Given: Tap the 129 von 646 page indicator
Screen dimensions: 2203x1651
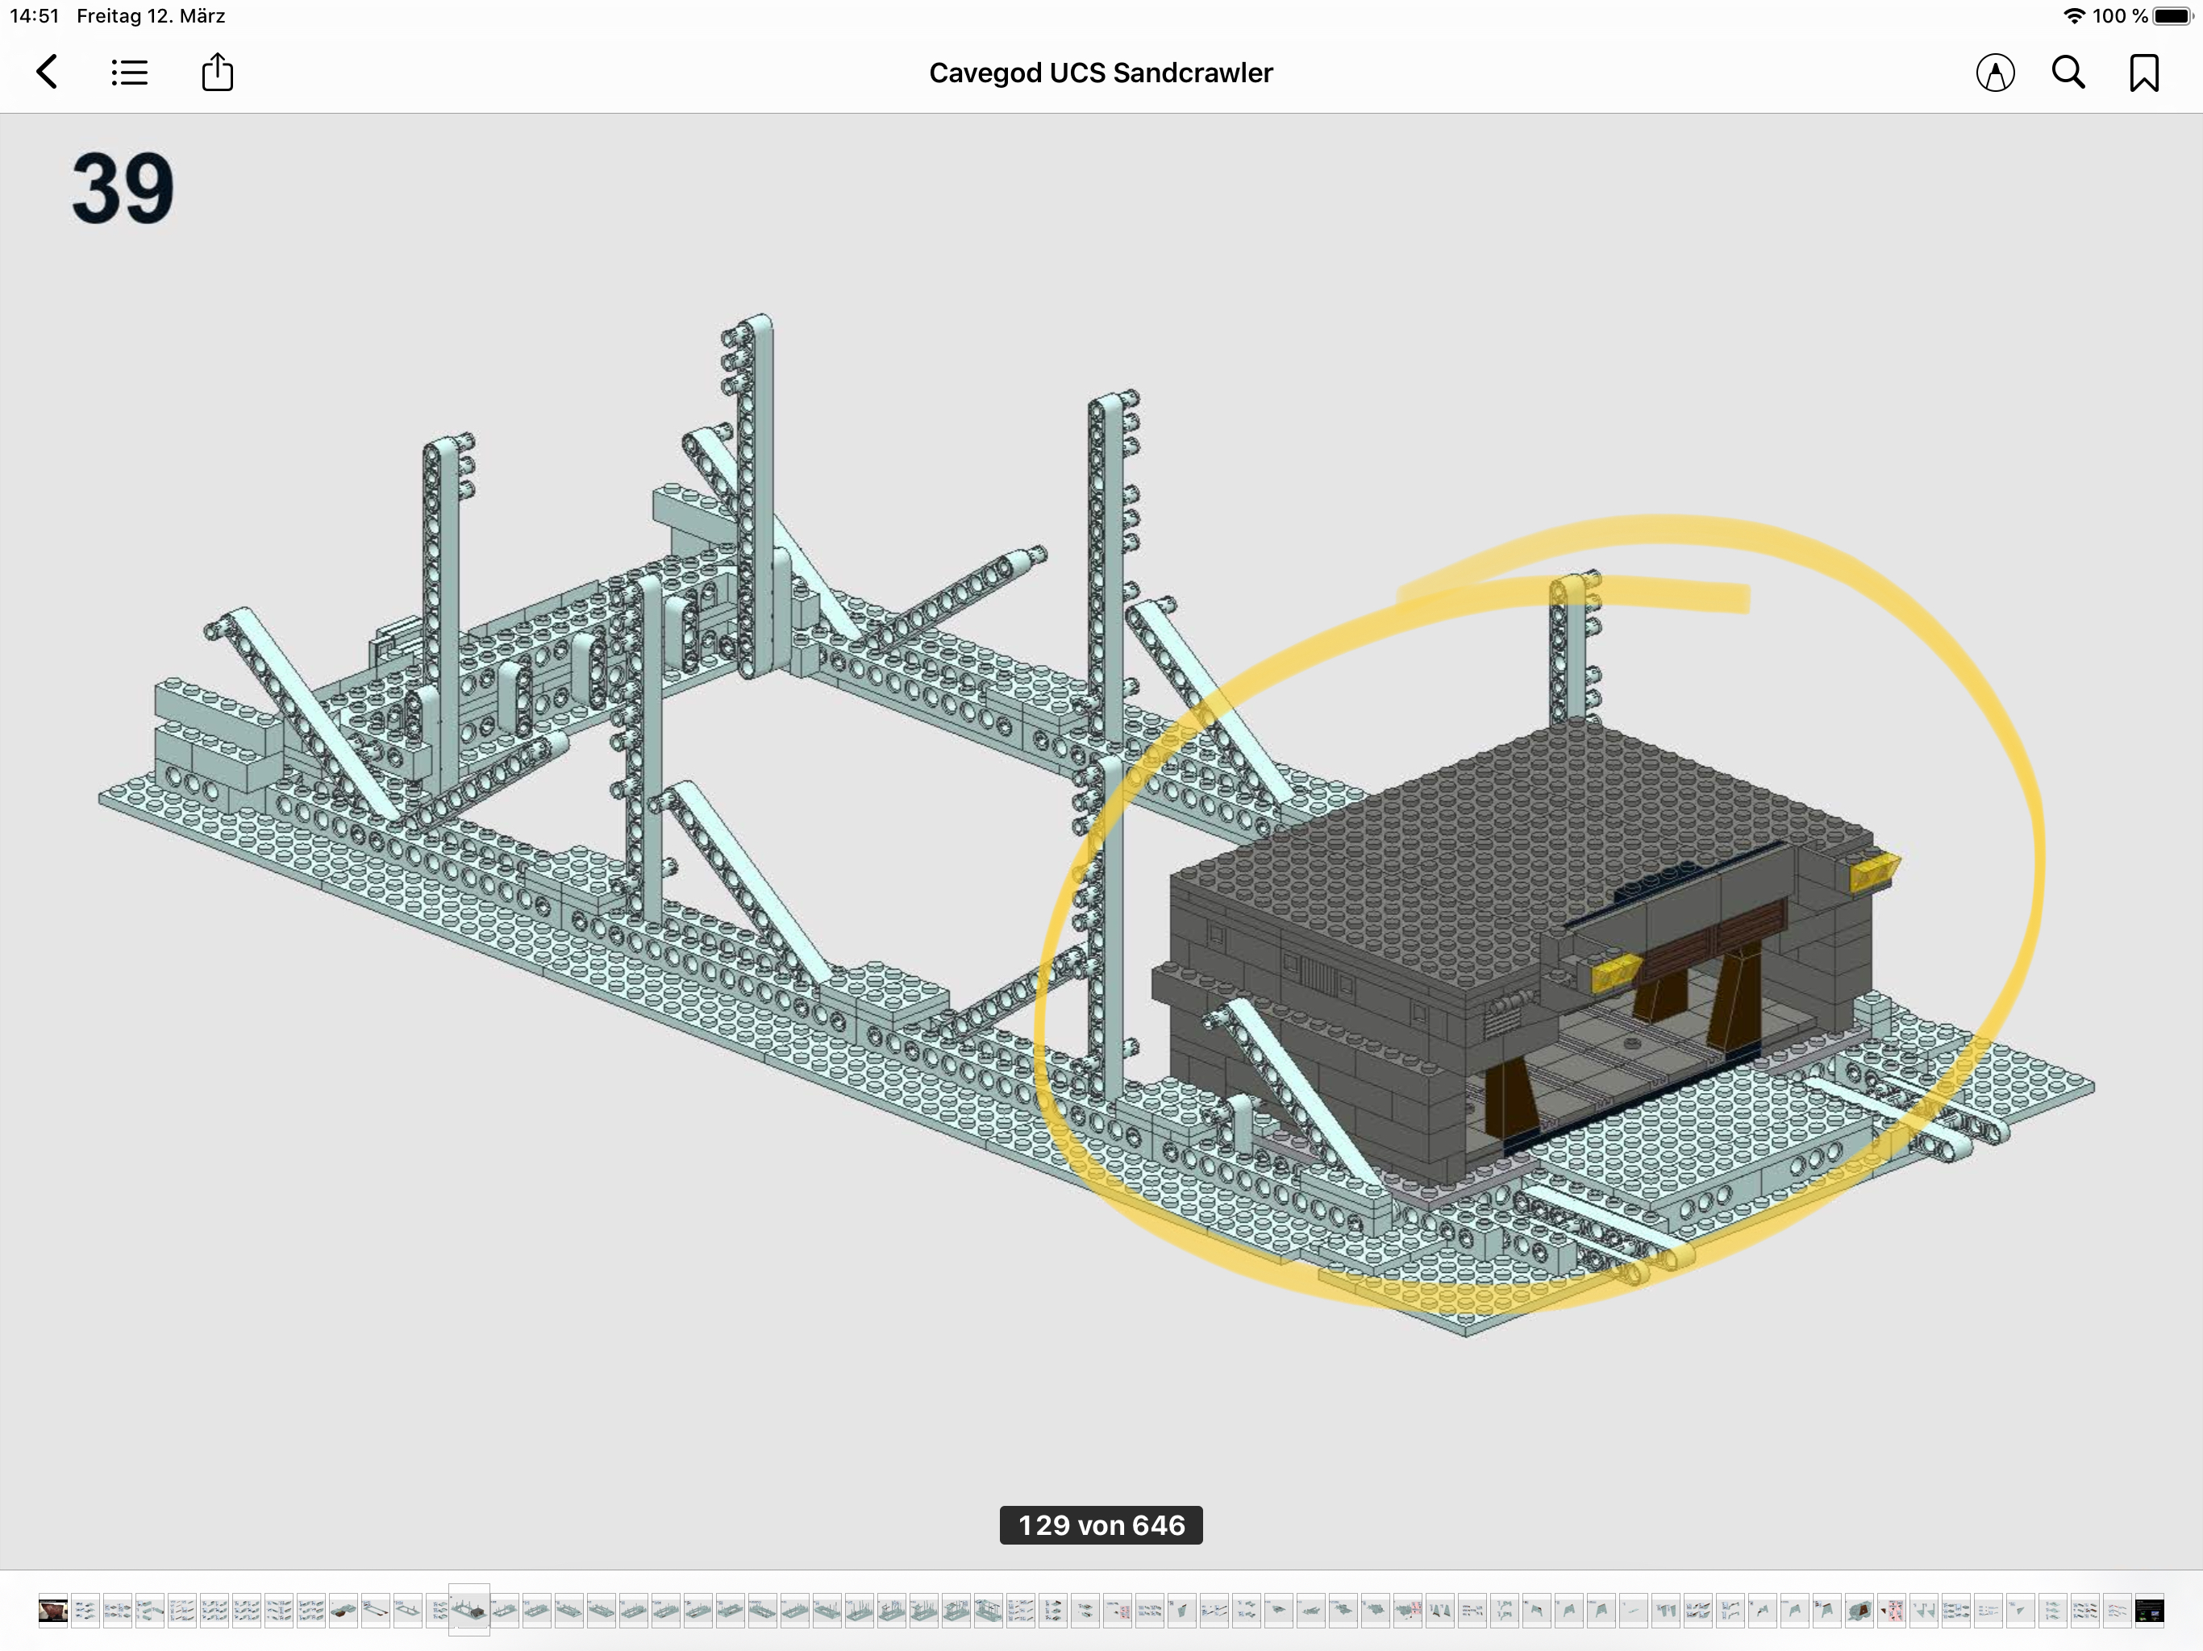Looking at the screenshot, I should pos(1101,1524).
